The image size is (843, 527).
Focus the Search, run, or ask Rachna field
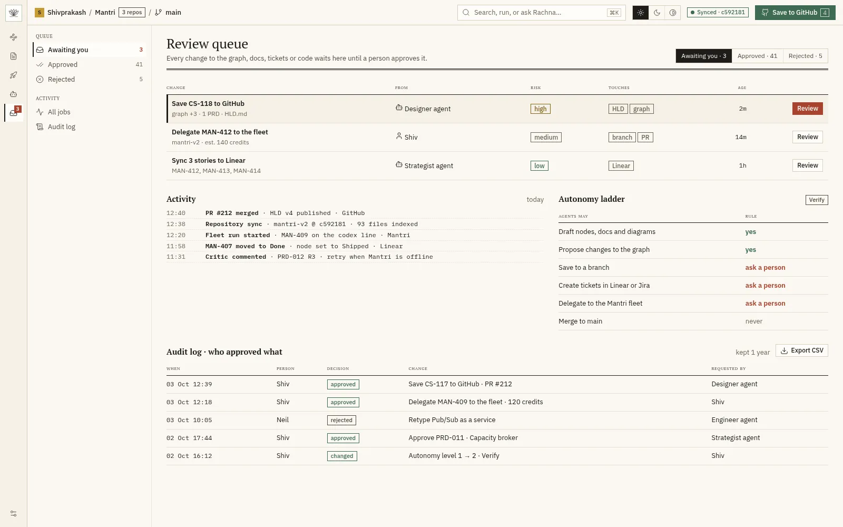[541, 13]
